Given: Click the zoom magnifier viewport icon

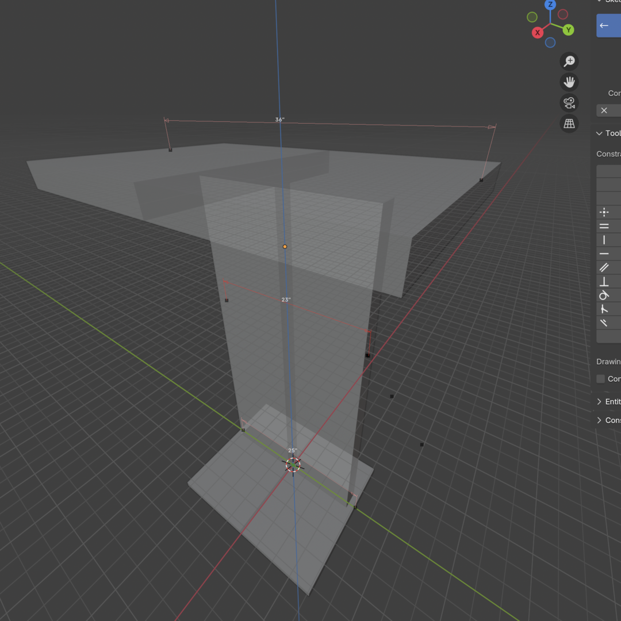Looking at the screenshot, I should pos(569,61).
